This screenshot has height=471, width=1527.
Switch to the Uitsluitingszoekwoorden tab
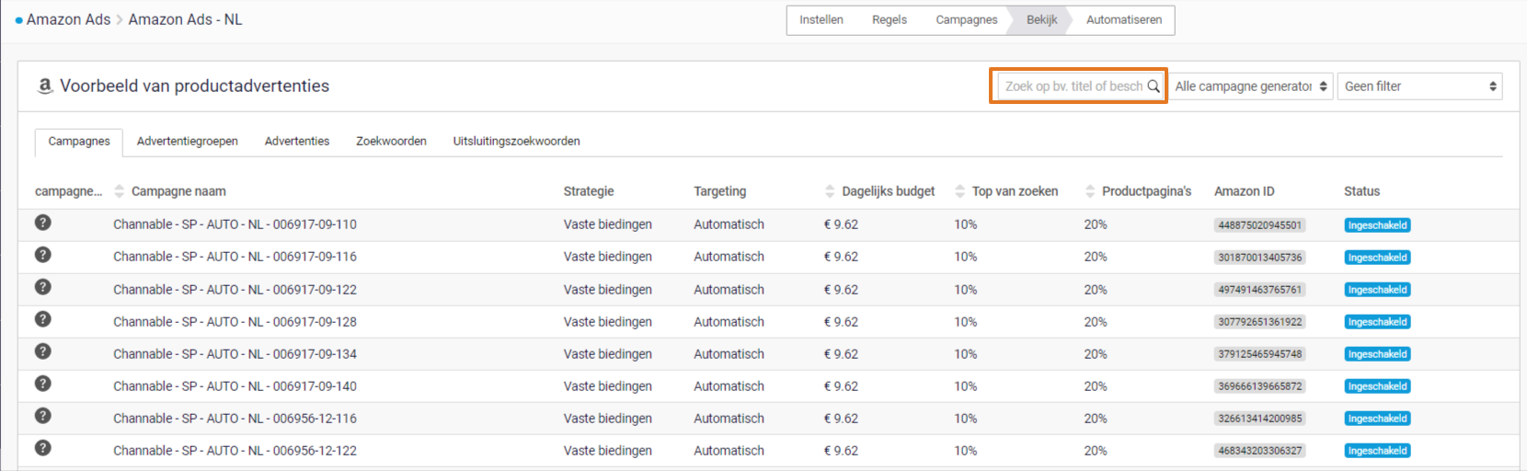(x=516, y=142)
